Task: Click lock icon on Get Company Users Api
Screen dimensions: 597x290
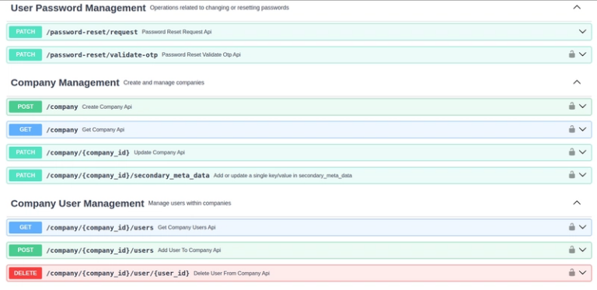Action: pos(571,227)
